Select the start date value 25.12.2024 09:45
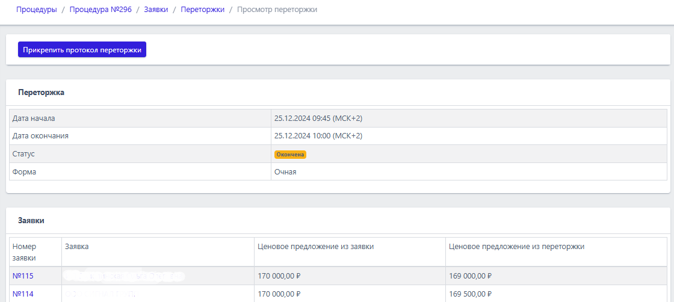The width and height of the screenshot is (674, 302). 318,119
